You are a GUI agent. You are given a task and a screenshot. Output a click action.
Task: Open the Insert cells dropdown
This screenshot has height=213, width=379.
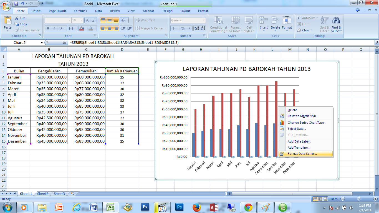pyautogui.click(x=264, y=30)
